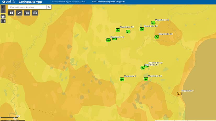Select the Magnitude 4.9 earthquake marker

[157, 37]
